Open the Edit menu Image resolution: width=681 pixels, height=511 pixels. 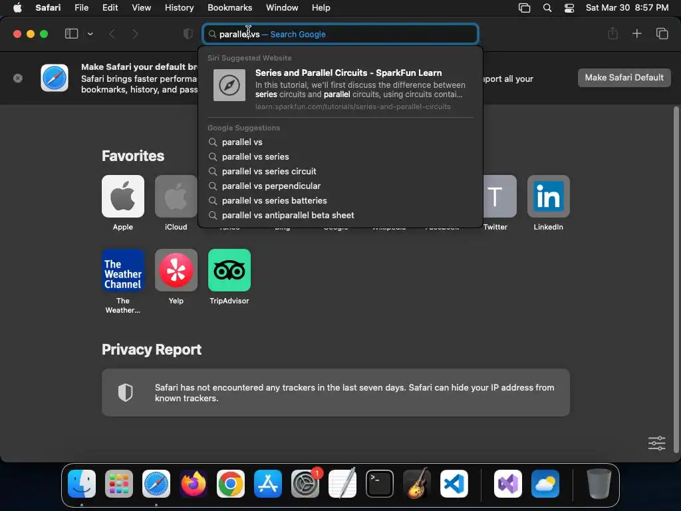[x=110, y=8]
